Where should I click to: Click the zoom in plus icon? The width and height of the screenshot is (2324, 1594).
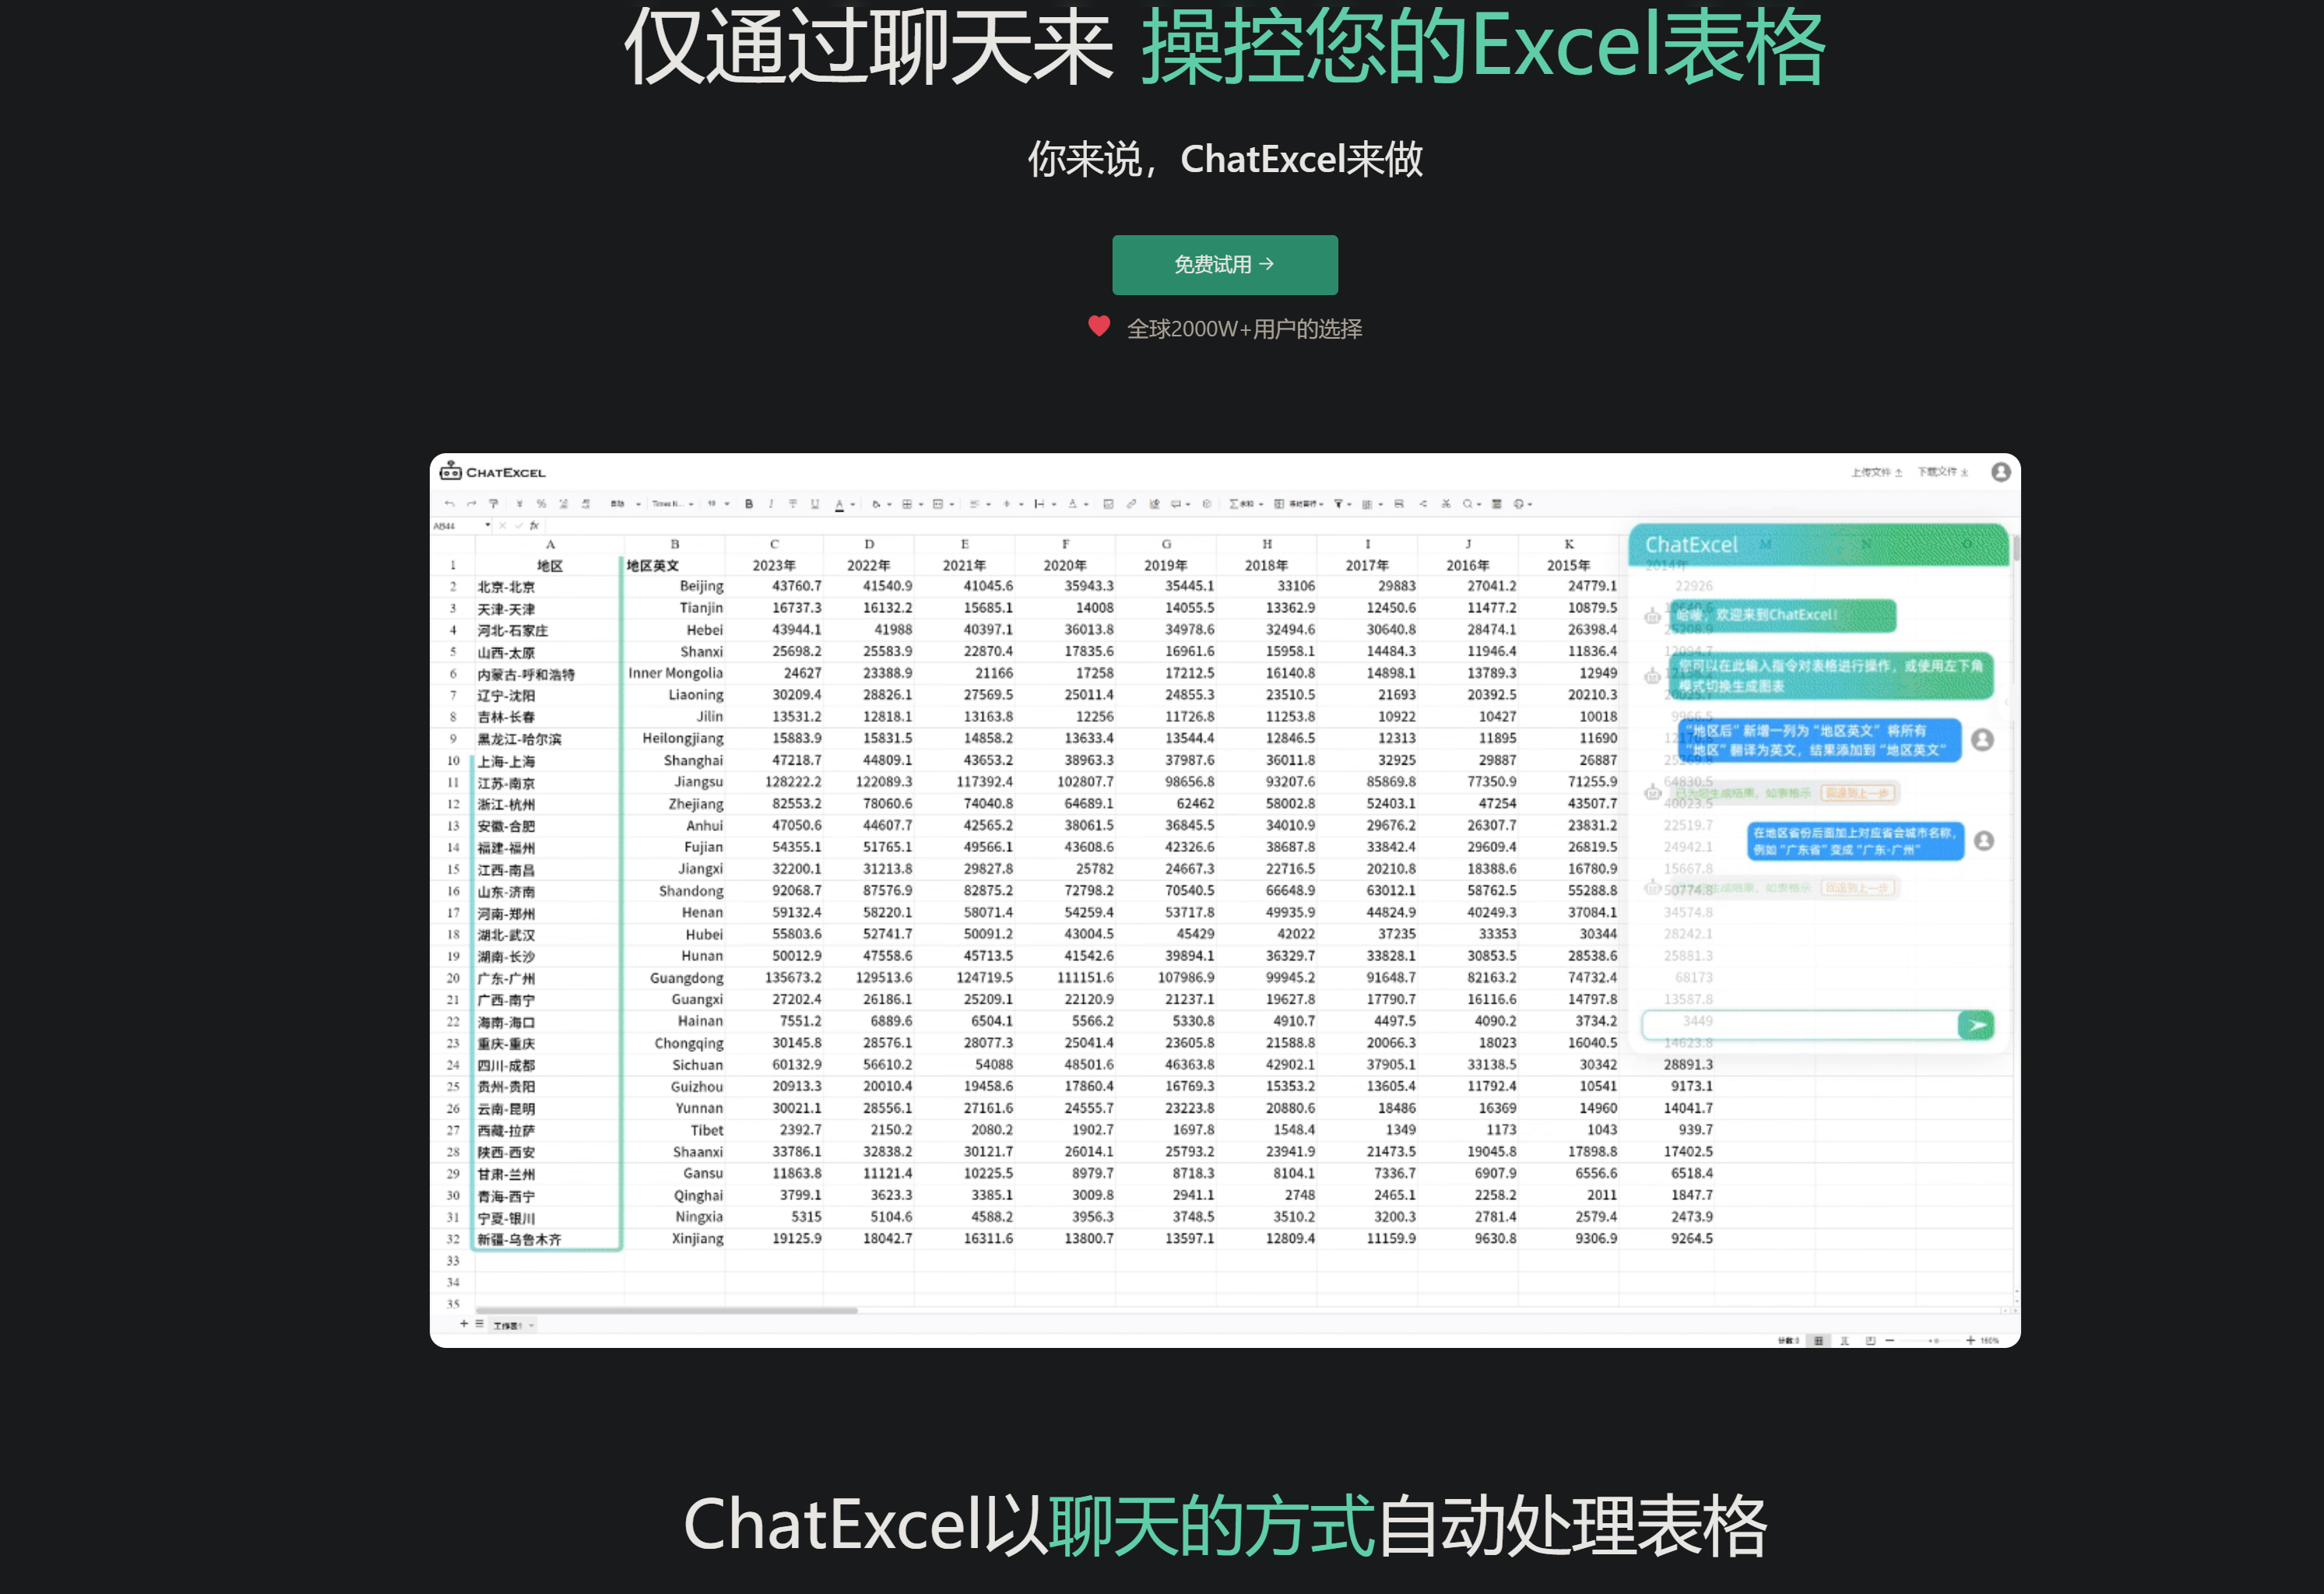point(1971,1341)
